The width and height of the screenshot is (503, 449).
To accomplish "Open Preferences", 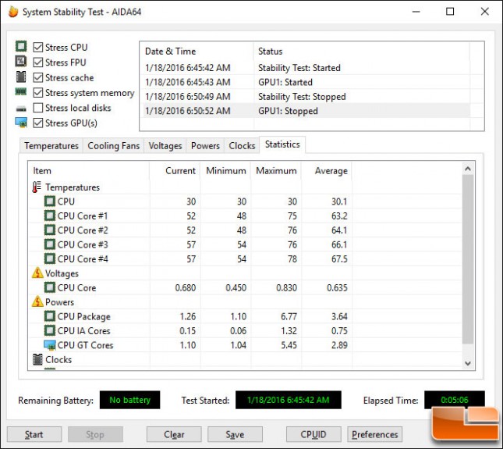I will pyautogui.click(x=374, y=434).
